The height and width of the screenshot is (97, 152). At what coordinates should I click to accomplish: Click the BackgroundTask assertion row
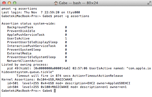click(37, 27)
